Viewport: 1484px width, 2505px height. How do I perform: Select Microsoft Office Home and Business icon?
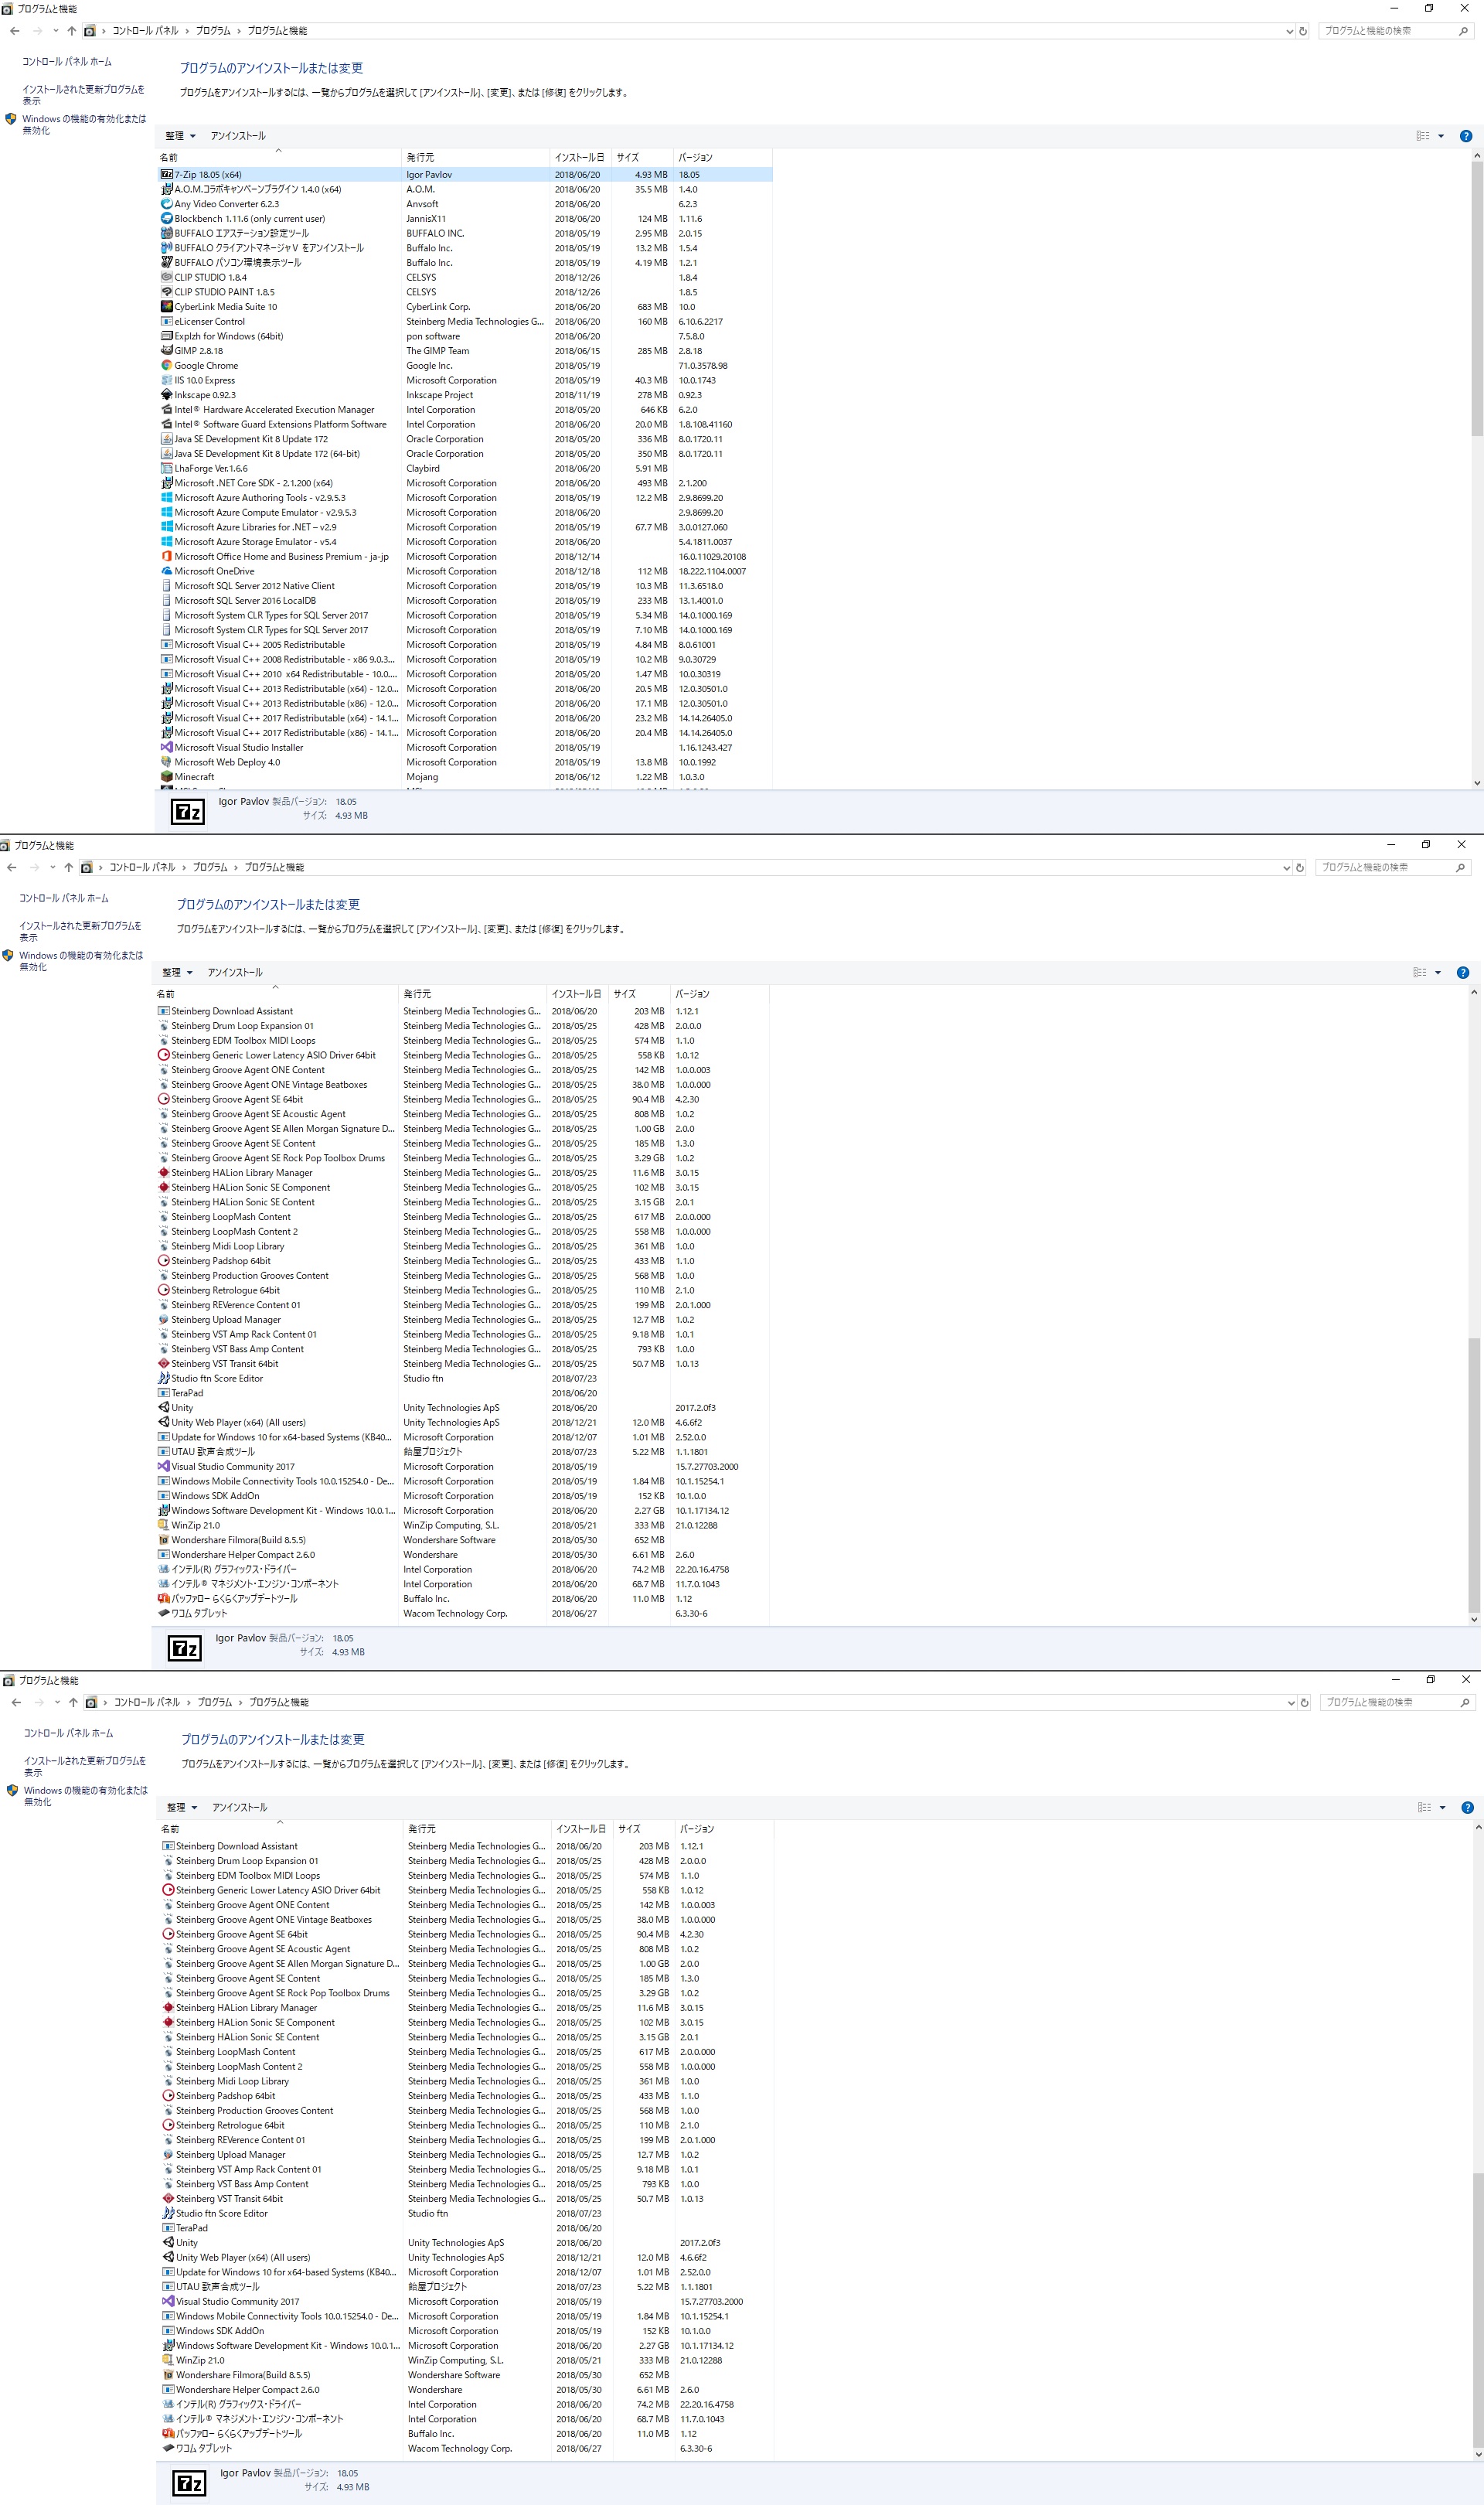[x=166, y=557]
